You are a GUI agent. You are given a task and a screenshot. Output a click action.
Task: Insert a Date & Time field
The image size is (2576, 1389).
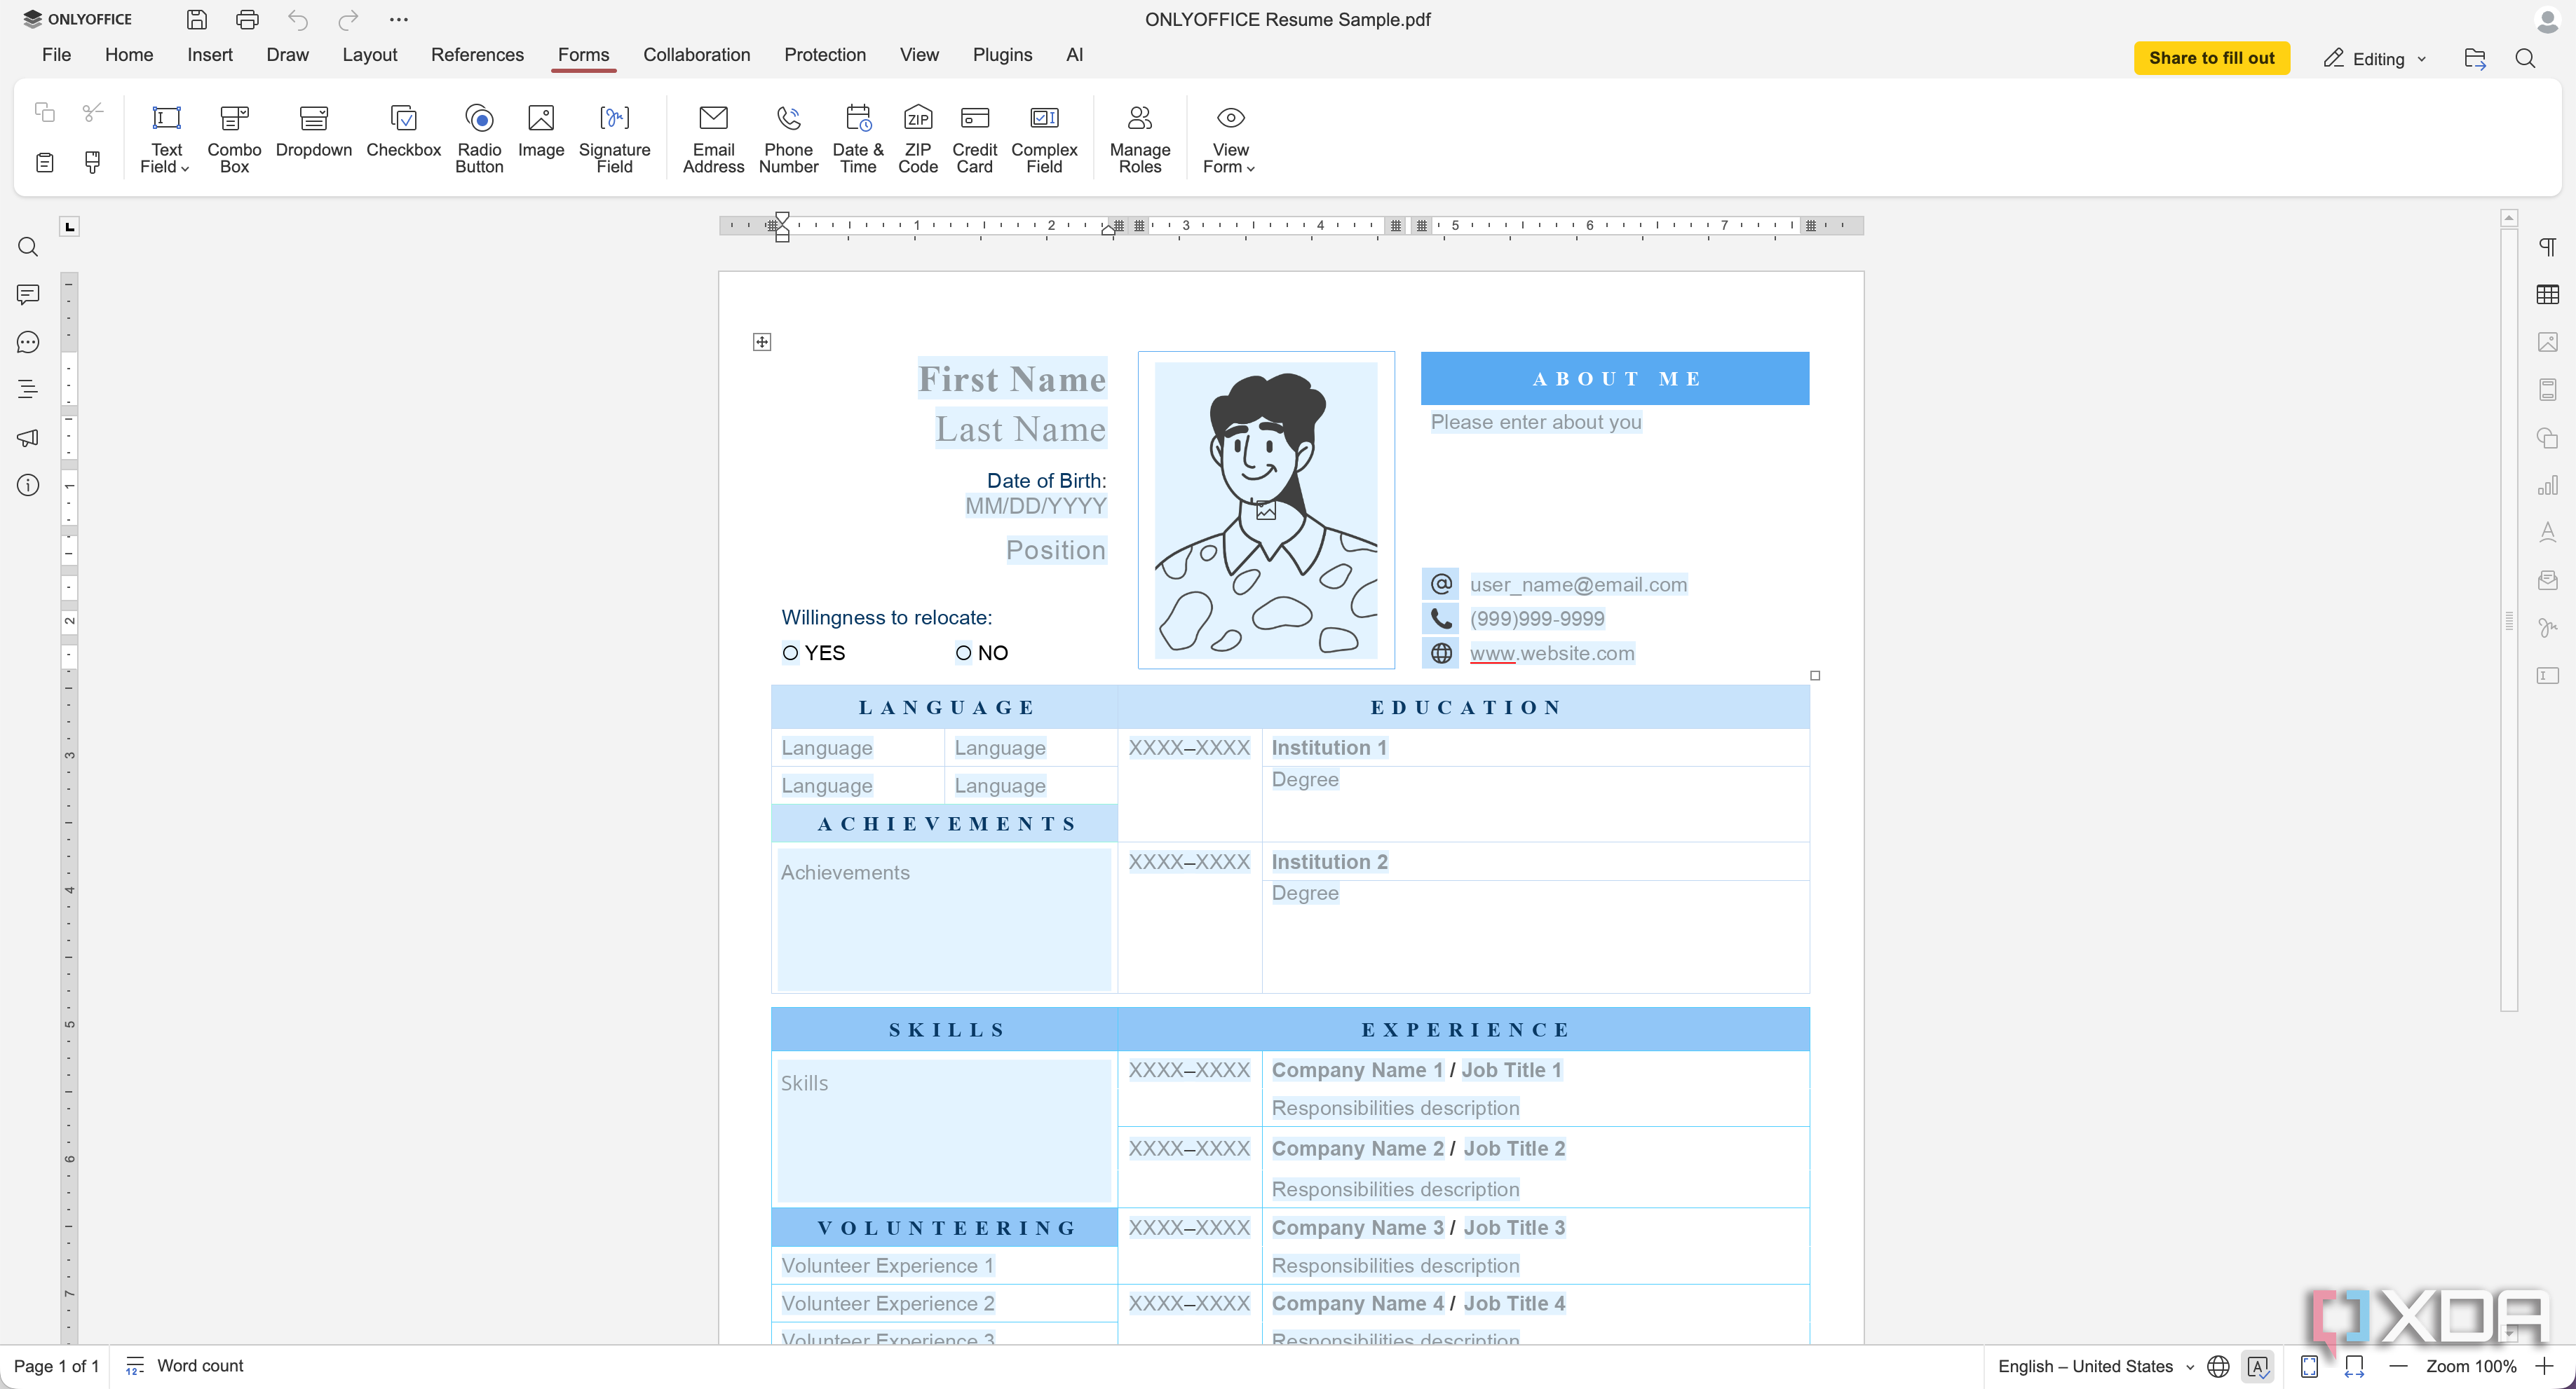pos(858,139)
